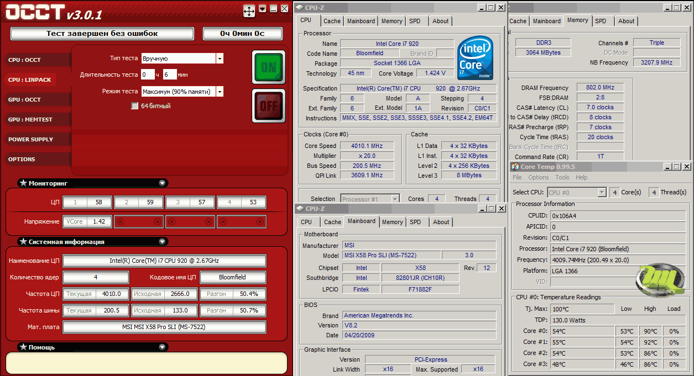The width and height of the screenshot is (694, 376).
Task: Select About tab in the CPU-Z Memory window
Action: tap(627, 21)
